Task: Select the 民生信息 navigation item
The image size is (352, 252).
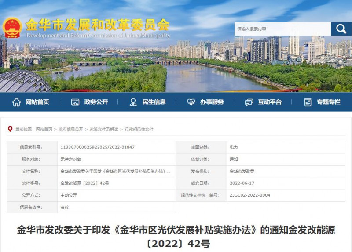Action: [154, 102]
